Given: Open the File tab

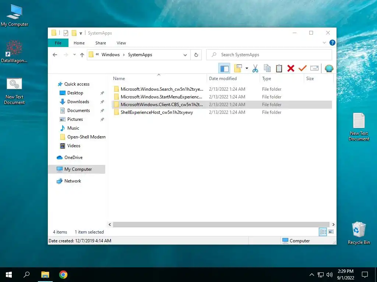Looking at the screenshot, I should 58,43.
